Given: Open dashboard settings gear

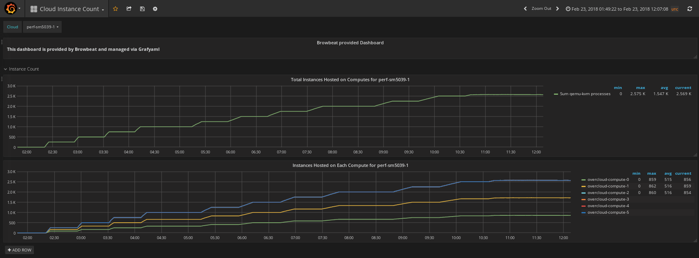Looking at the screenshot, I should coord(155,9).
